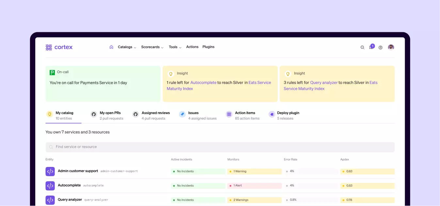Go to the Home icon

click(111, 47)
